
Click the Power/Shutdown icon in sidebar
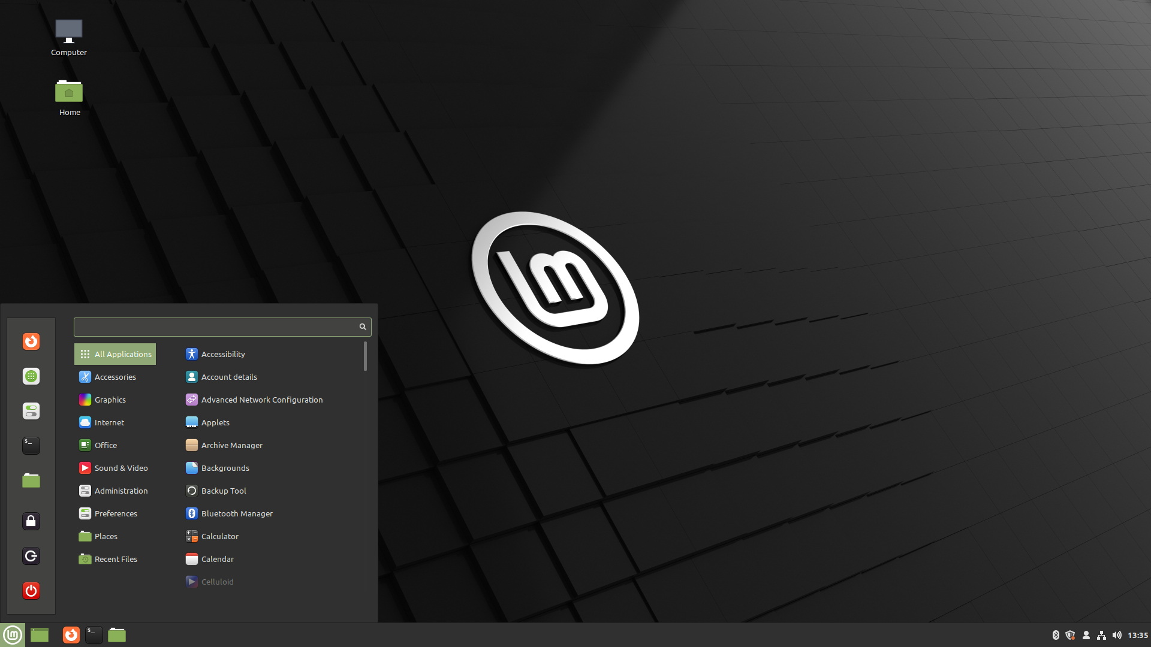(x=32, y=591)
